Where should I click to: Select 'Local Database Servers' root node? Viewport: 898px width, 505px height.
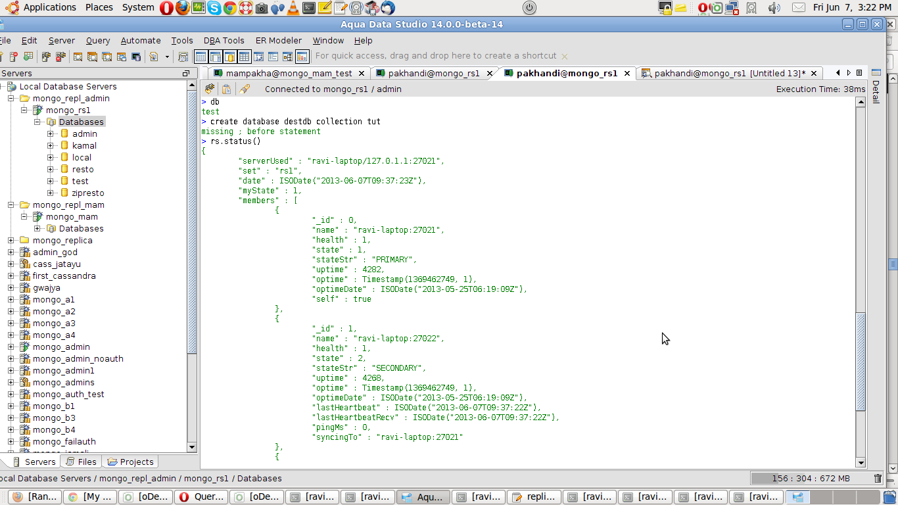tap(68, 87)
